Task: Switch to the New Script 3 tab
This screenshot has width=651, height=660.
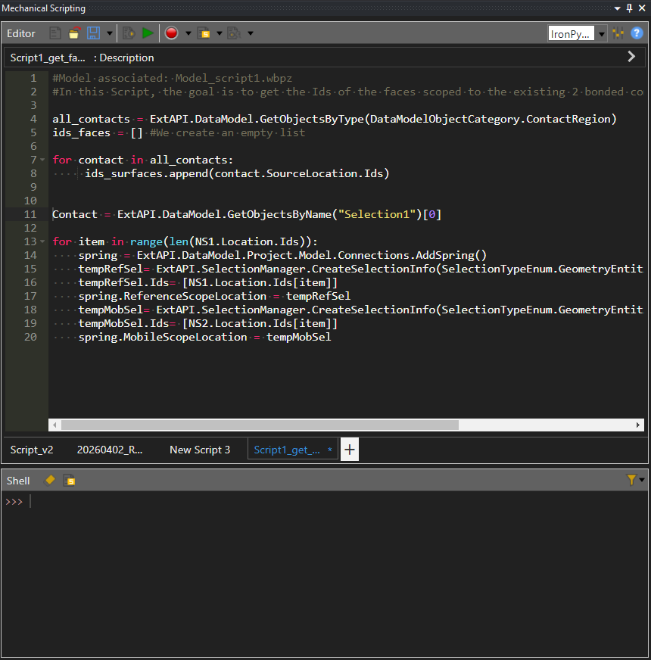Action: [x=200, y=450]
